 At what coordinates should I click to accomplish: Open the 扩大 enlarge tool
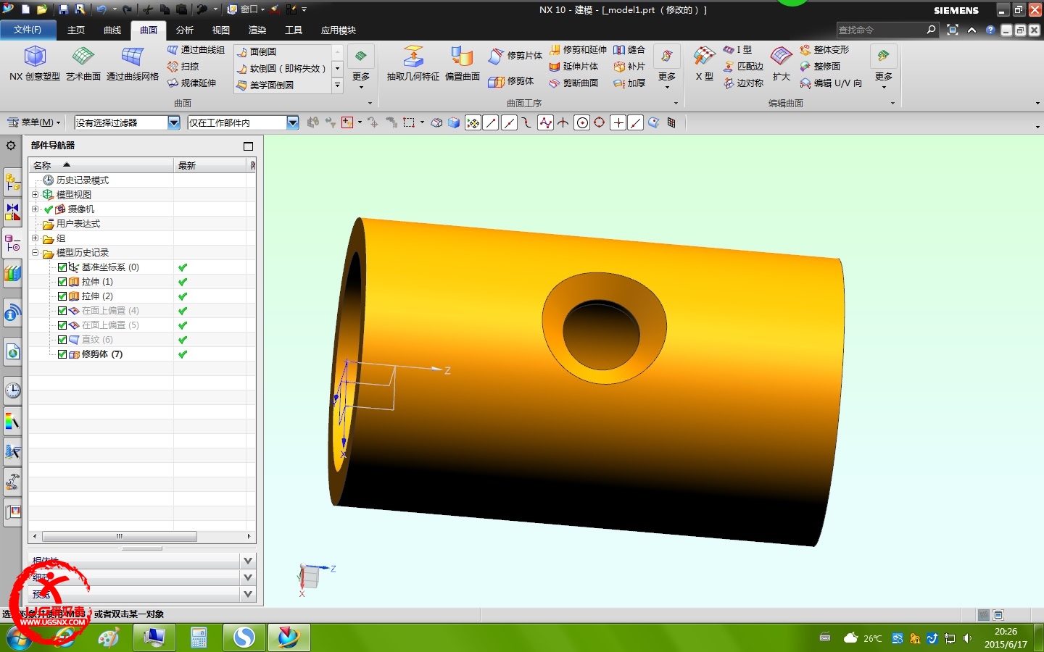pos(781,63)
